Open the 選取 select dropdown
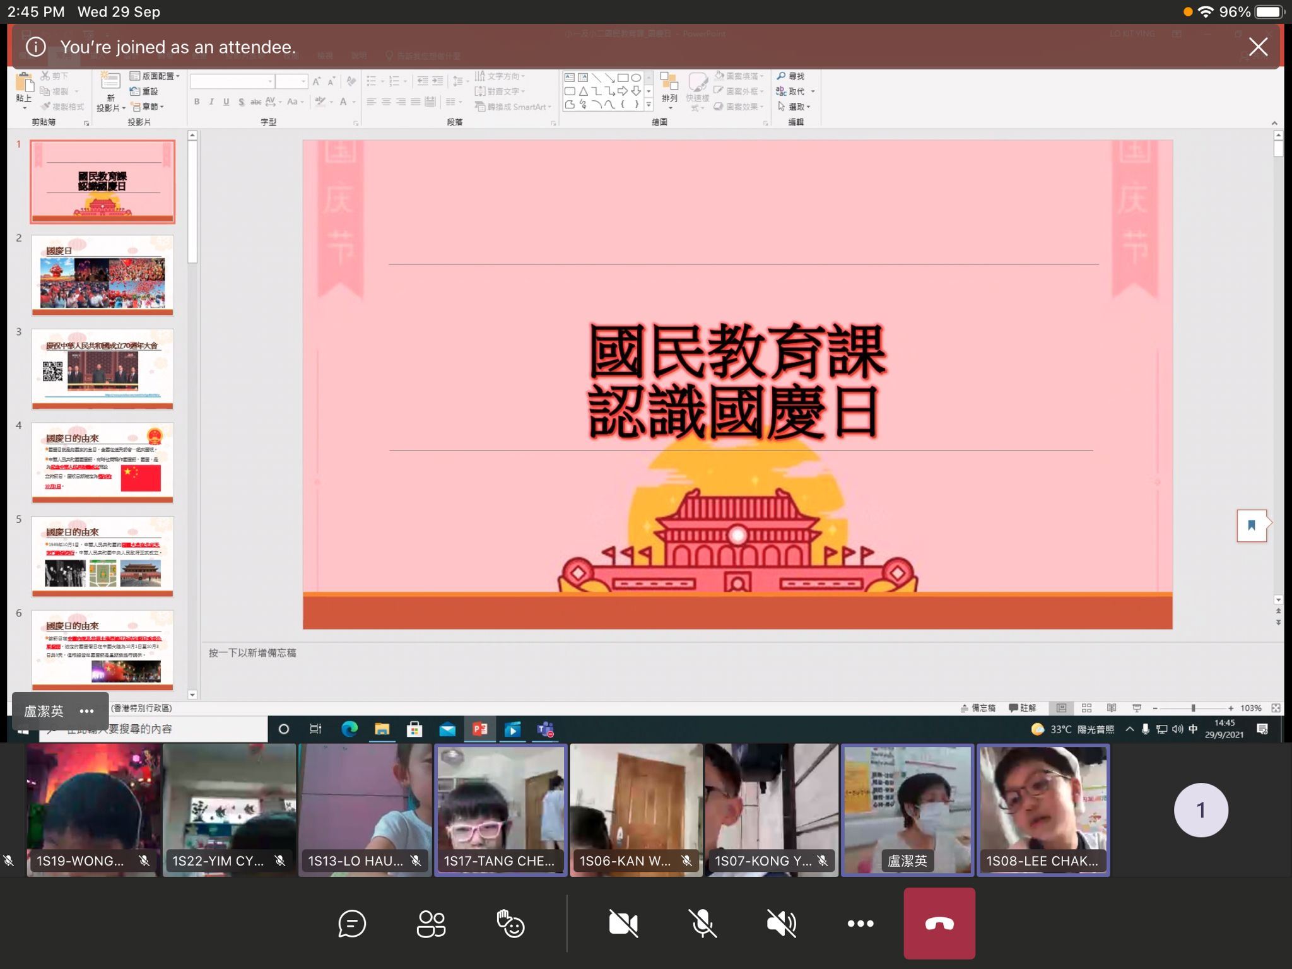The width and height of the screenshot is (1292, 969). (x=794, y=107)
